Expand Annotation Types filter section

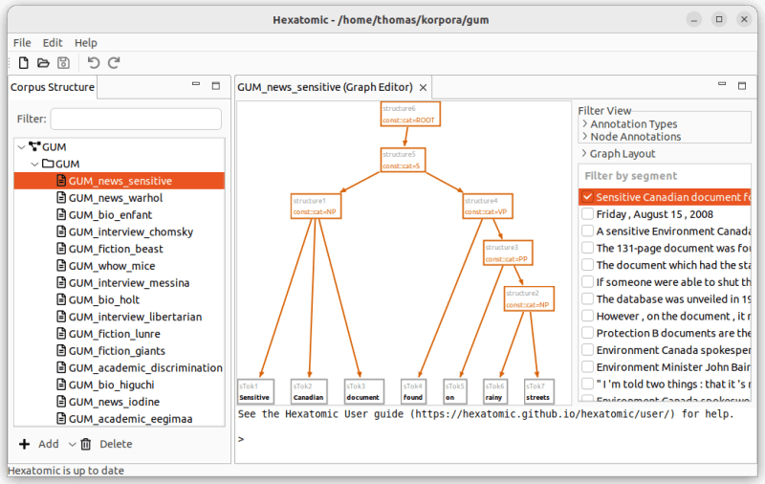(x=584, y=123)
